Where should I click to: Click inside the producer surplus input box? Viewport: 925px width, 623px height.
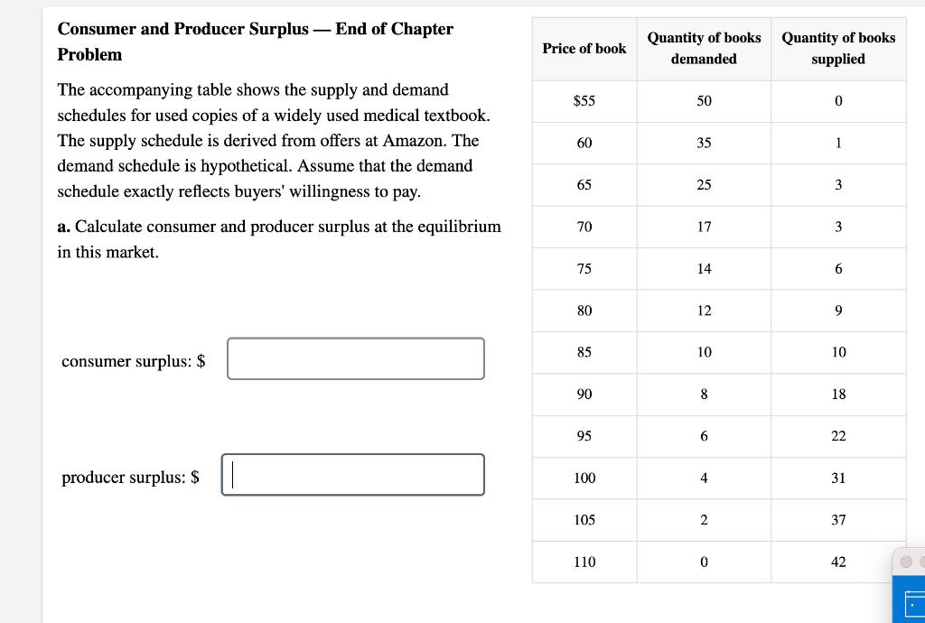coord(352,474)
